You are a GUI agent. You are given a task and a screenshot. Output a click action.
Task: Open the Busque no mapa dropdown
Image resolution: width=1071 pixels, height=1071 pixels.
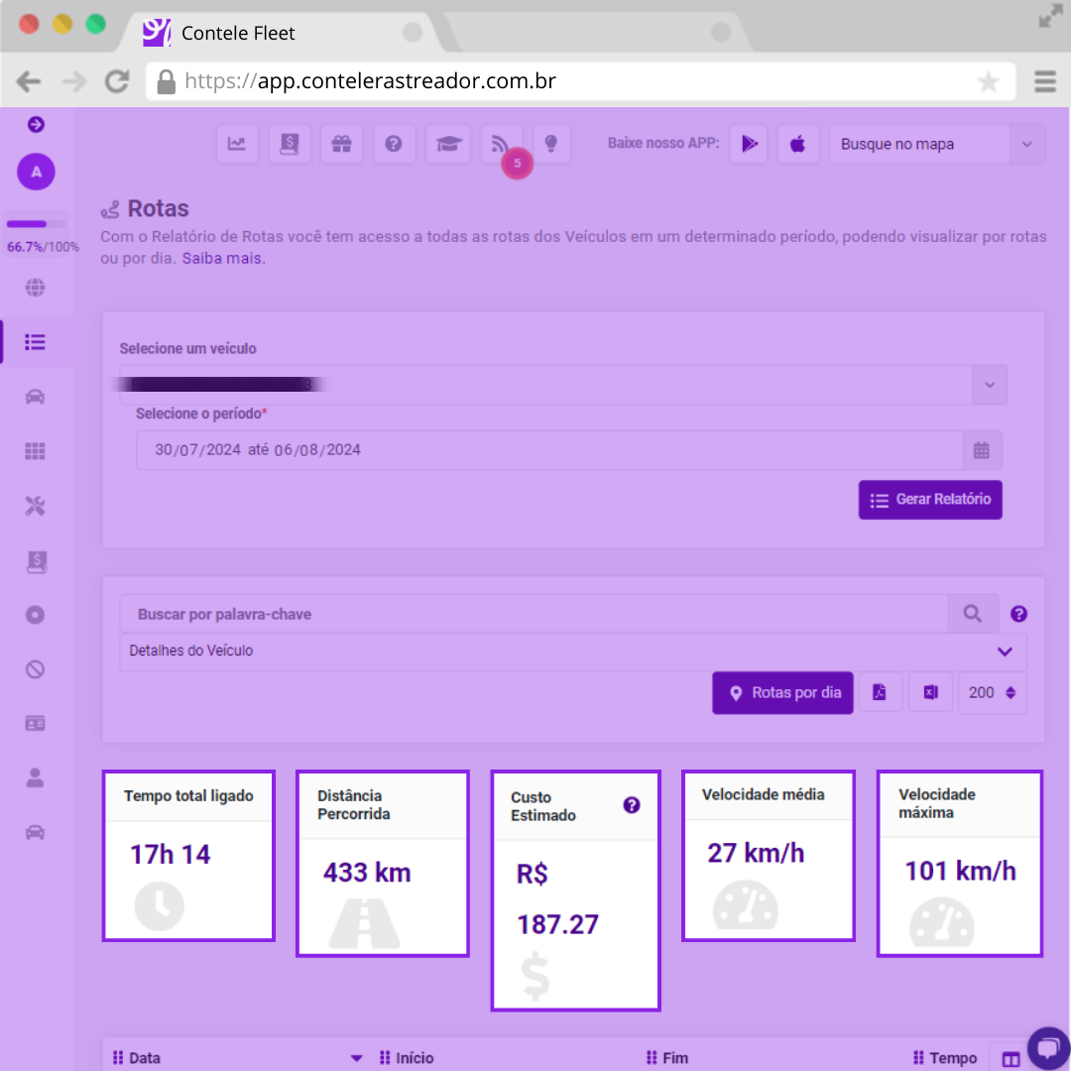pos(1026,144)
